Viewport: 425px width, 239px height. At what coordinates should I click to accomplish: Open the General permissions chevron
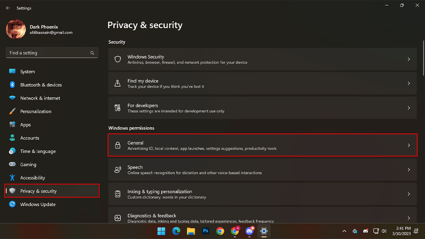point(409,145)
